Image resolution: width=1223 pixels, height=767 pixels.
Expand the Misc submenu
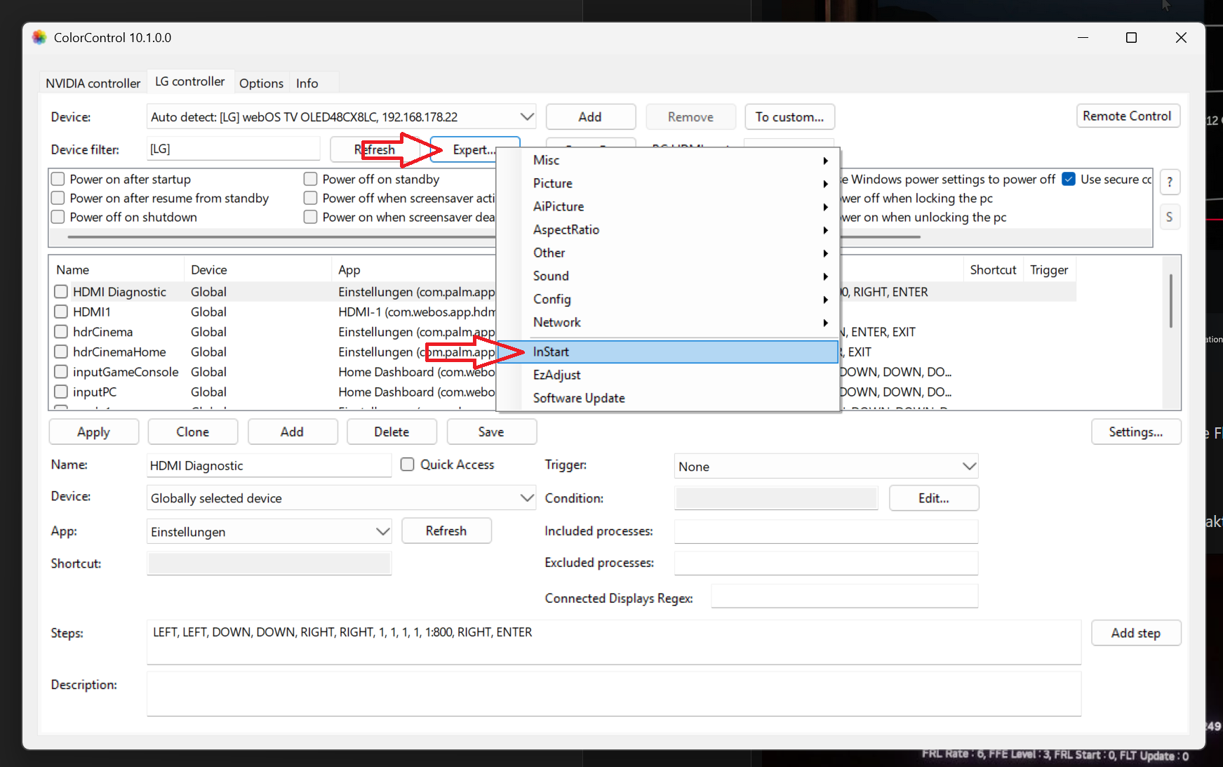click(x=668, y=160)
